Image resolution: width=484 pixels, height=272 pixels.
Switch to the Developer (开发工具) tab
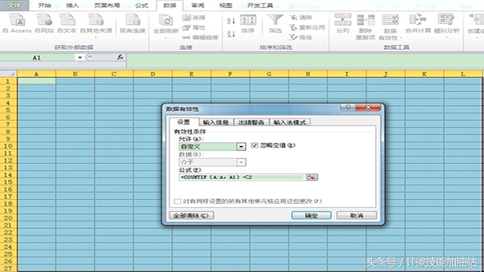[x=260, y=5]
